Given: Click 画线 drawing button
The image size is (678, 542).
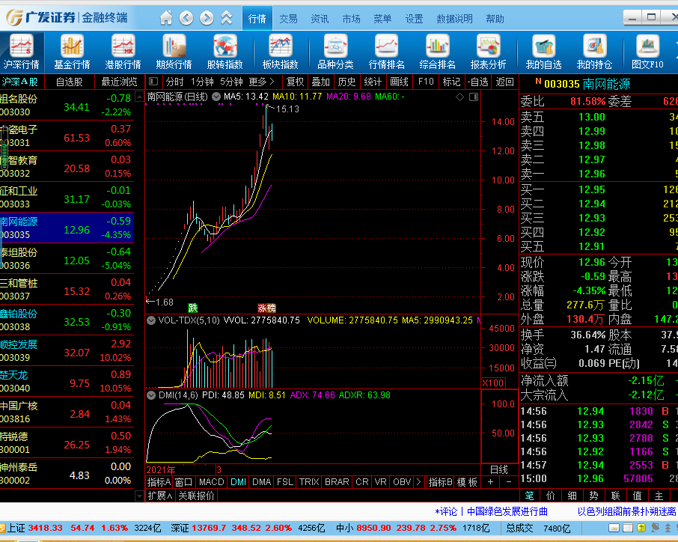Looking at the screenshot, I should (399, 82).
